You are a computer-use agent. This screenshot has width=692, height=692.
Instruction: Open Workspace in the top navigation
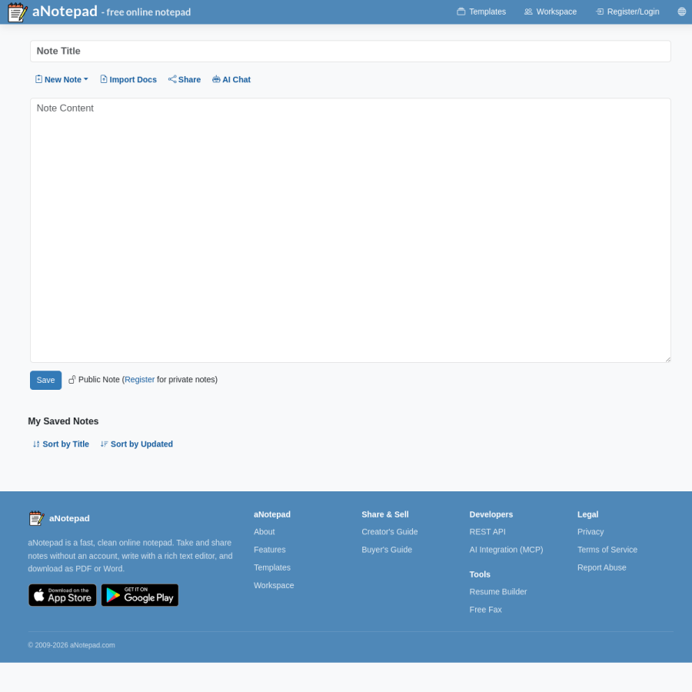click(x=550, y=12)
